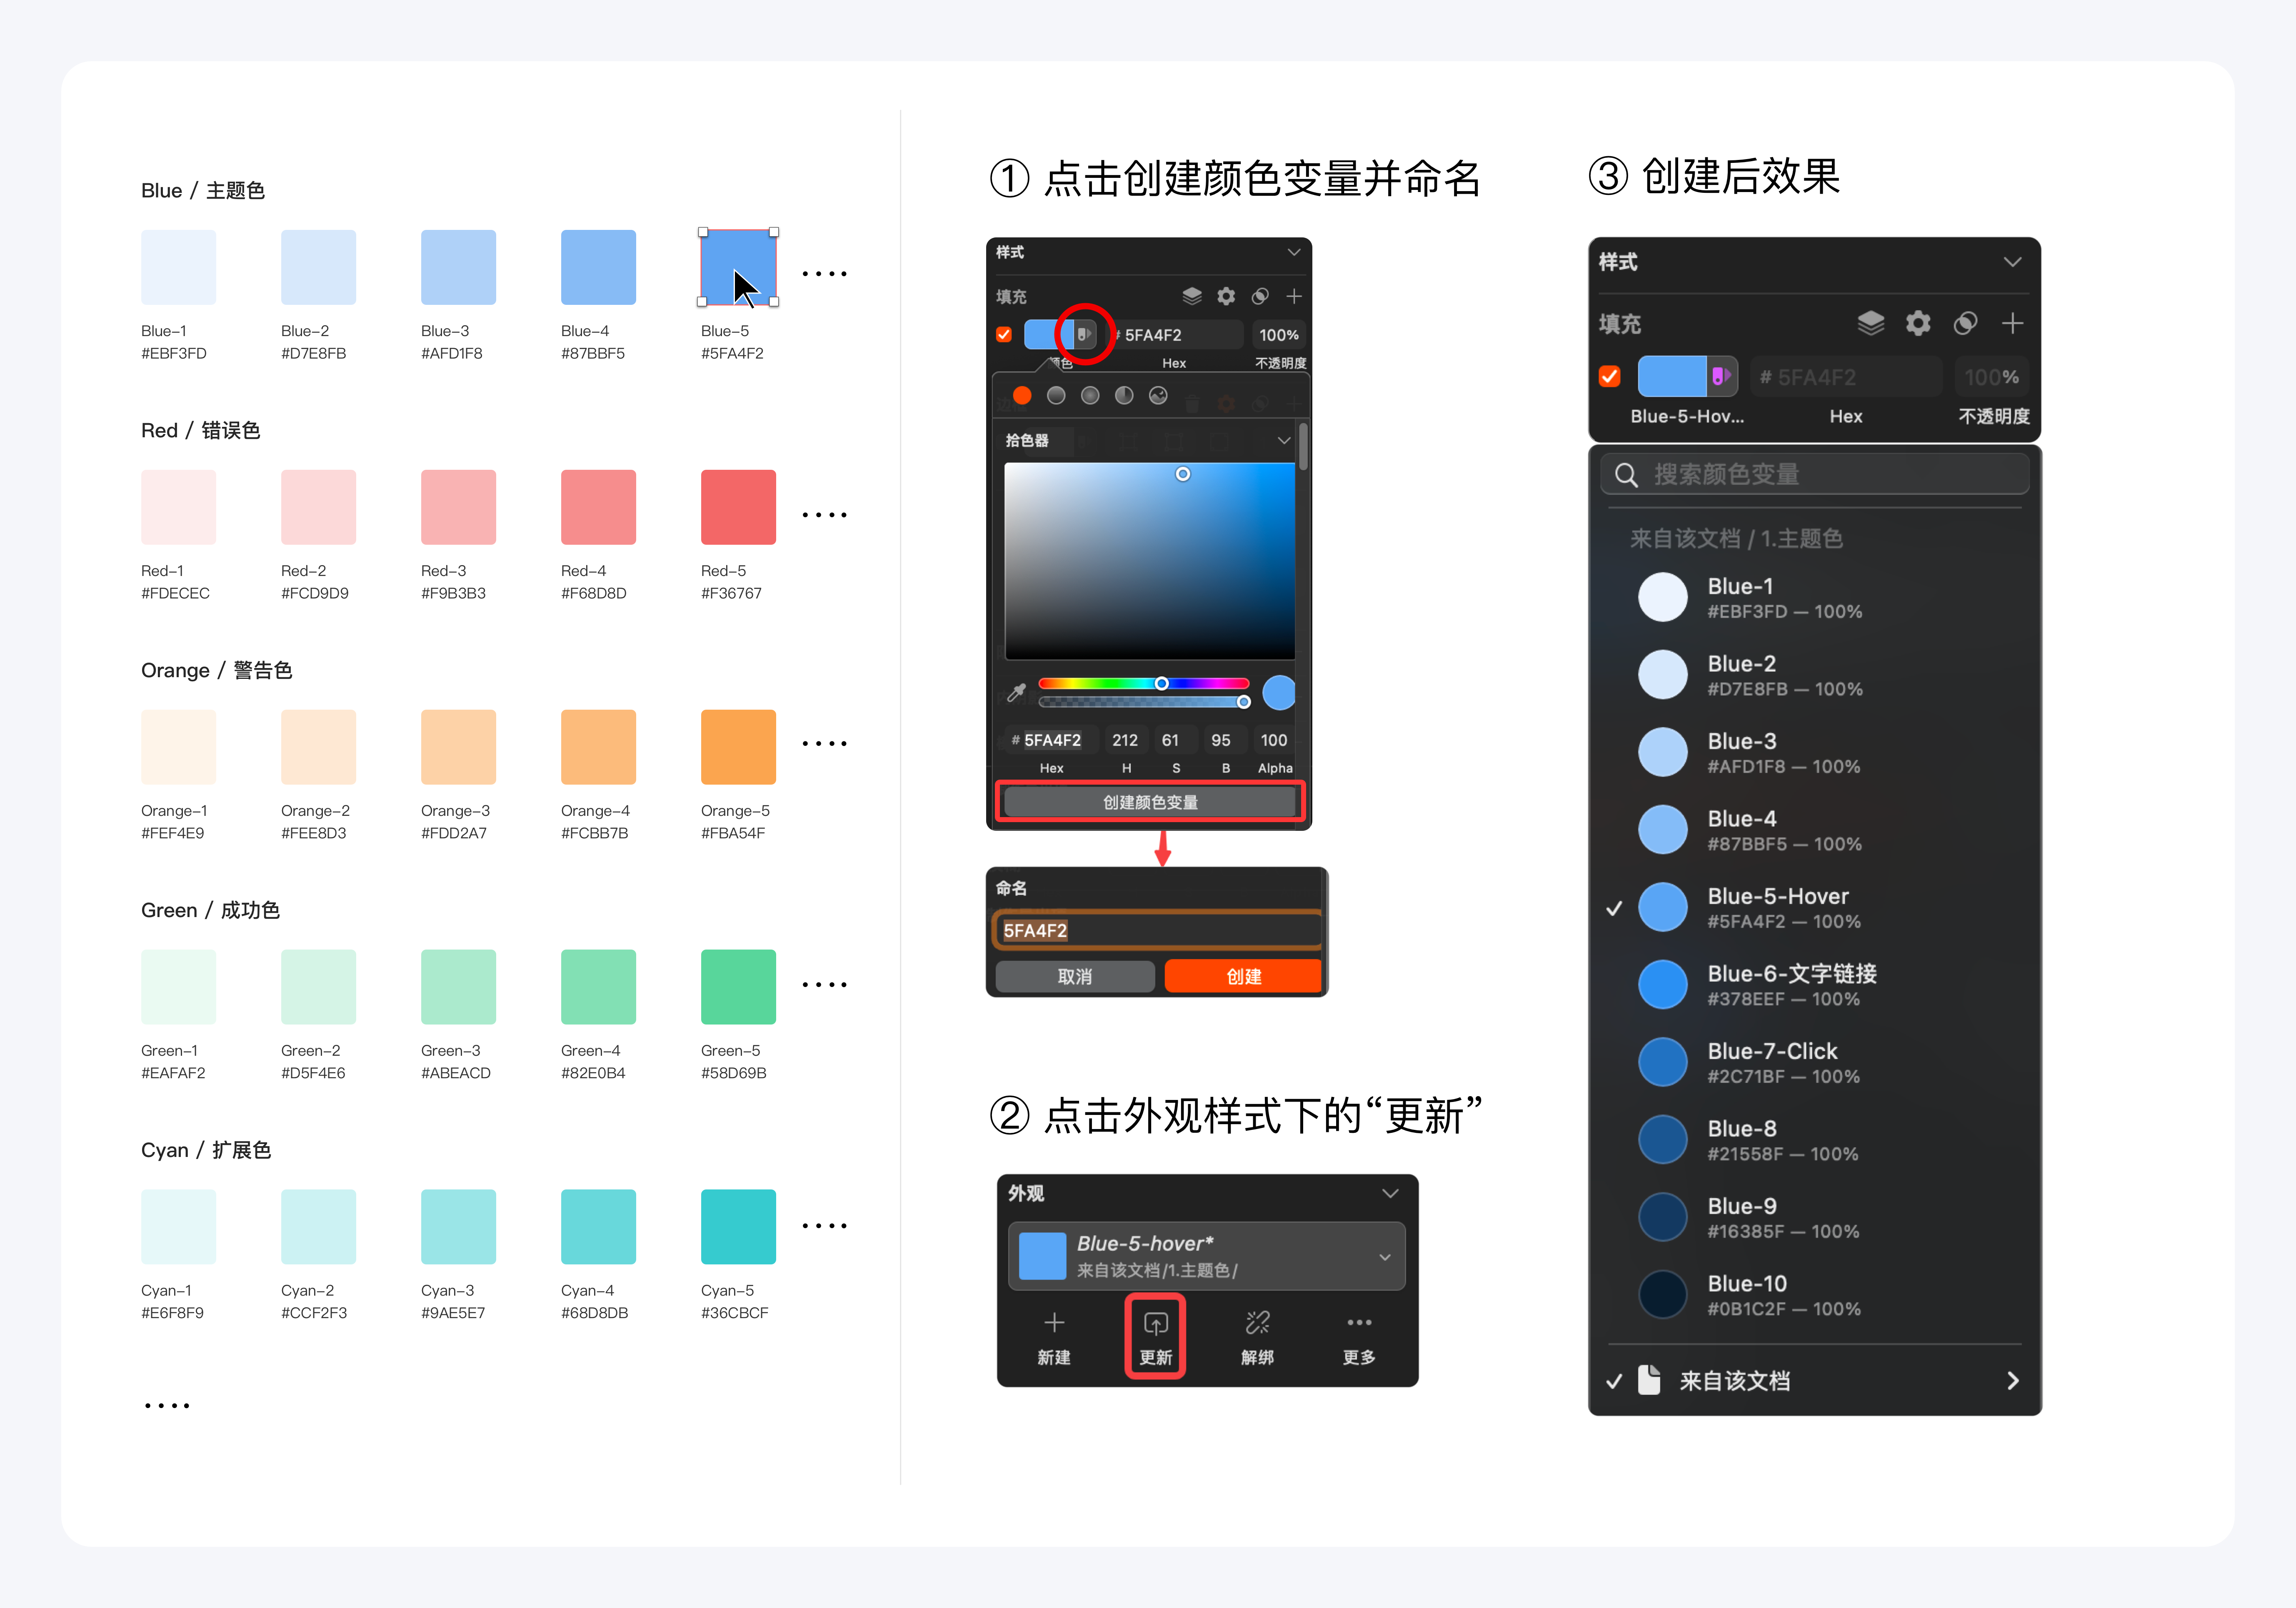The height and width of the screenshot is (1608, 2296).
Task: Open 更多 options with the three dots
Action: coord(1359,1322)
